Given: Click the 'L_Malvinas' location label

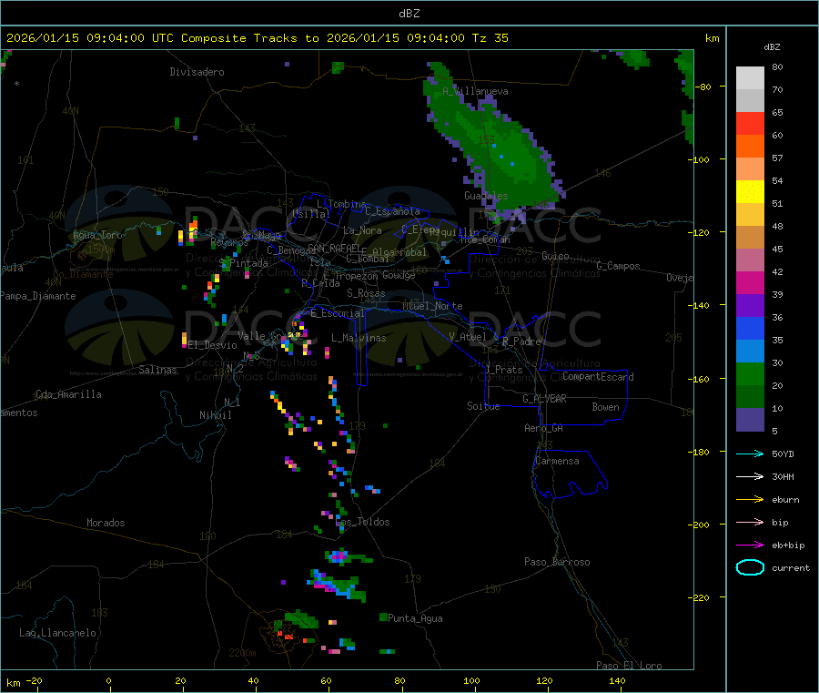Looking at the screenshot, I should pos(359,338).
